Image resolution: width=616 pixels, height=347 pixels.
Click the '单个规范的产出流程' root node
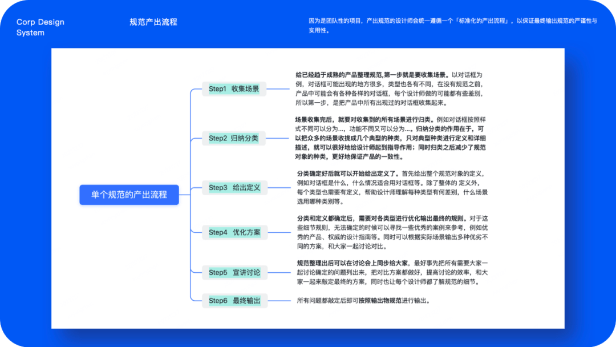(129, 195)
